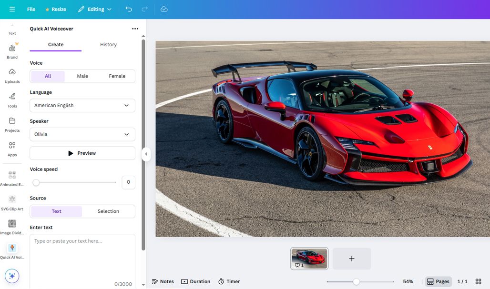Expand the American English language dropdown

[82, 105]
